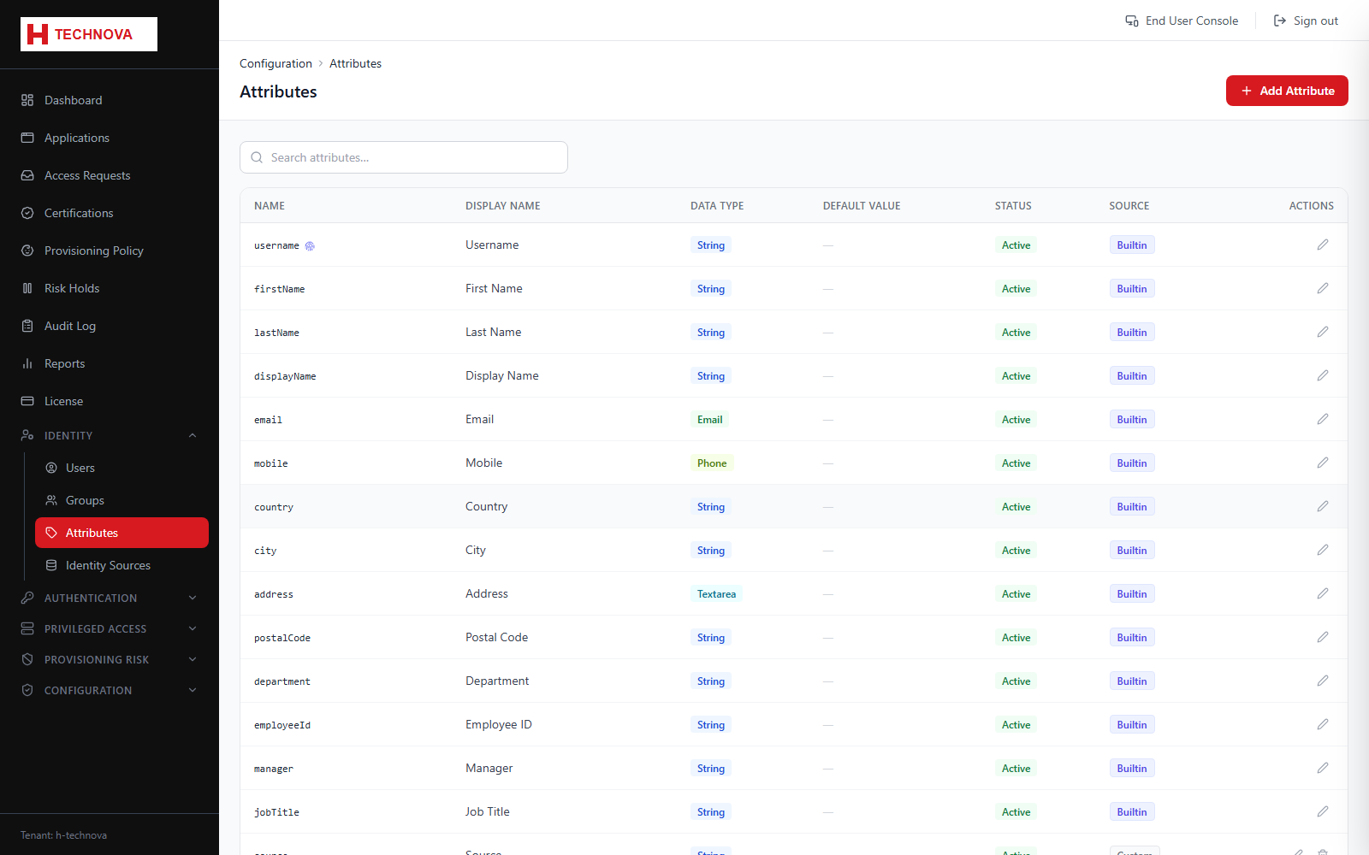Edit the postalCode attribute pencil icon
This screenshot has width=1369, height=855.
1323,637
